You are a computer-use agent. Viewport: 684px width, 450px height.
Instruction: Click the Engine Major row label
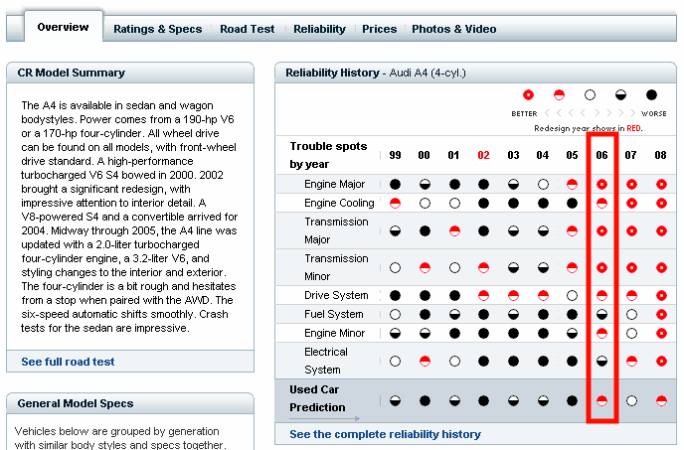[x=335, y=185]
